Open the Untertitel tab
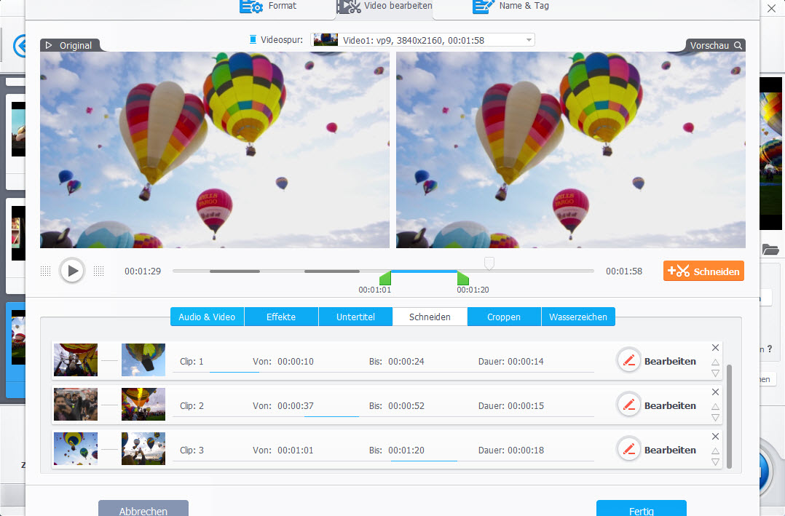The image size is (785, 516). pos(355,317)
